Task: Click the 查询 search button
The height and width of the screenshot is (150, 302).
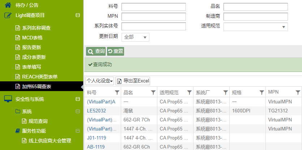Action: pos(96,51)
